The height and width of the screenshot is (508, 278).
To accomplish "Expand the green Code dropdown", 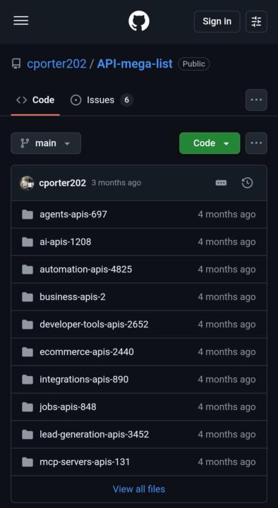I will 210,143.
